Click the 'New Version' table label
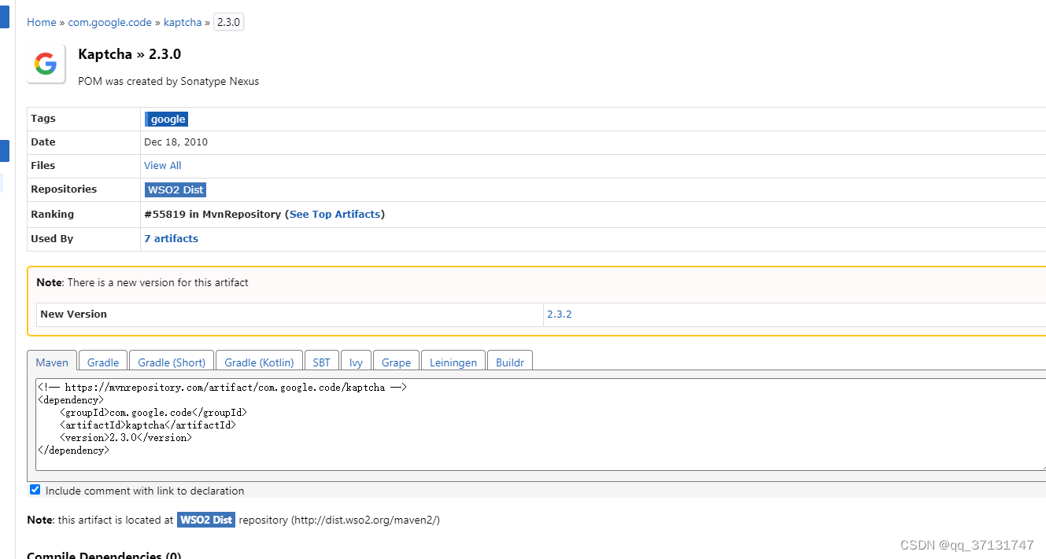Screen dimensions: 1046x559 coord(73,314)
